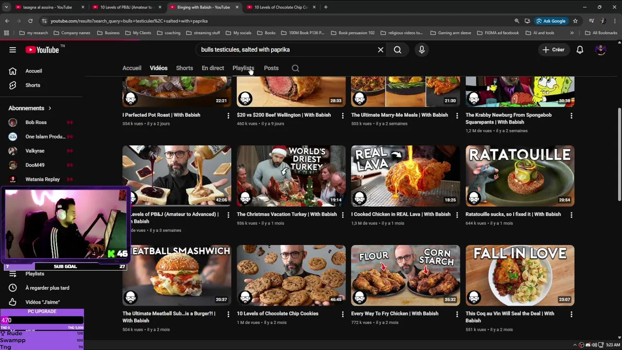Click title 10 Levels of Chocolate Chip Cookies
The height and width of the screenshot is (350, 622).
click(x=277, y=314)
